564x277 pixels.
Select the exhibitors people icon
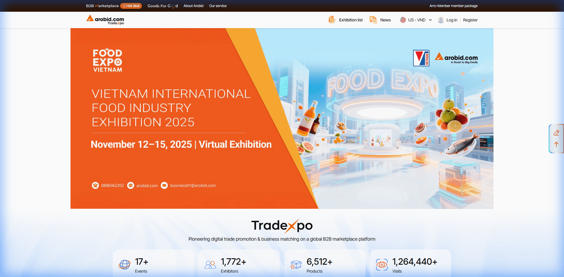tap(210, 264)
